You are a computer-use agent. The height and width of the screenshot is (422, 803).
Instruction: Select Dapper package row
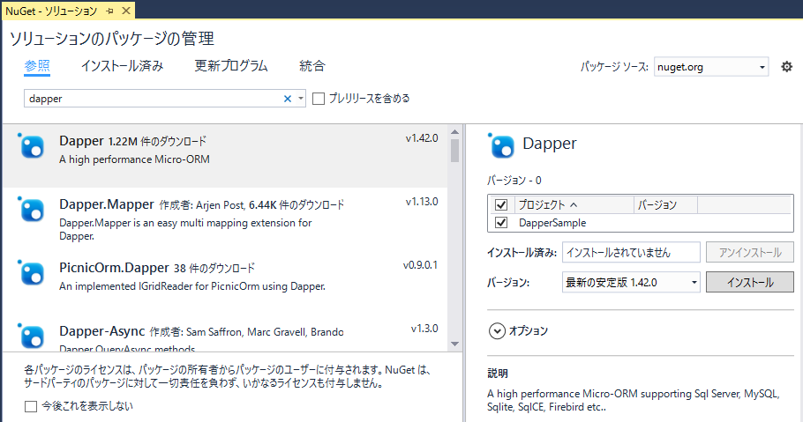point(224,156)
